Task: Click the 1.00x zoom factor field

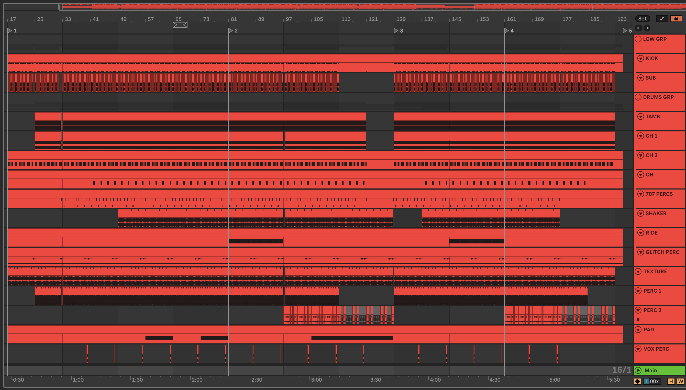Action: click(652, 381)
